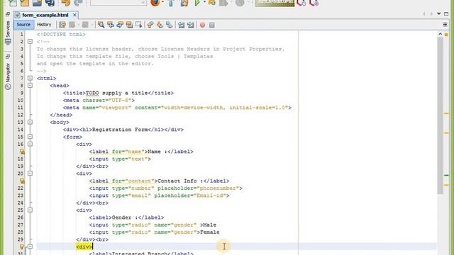454x255 pixels.
Task: Collapse the div fold at line 20
Action: point(30,174)
